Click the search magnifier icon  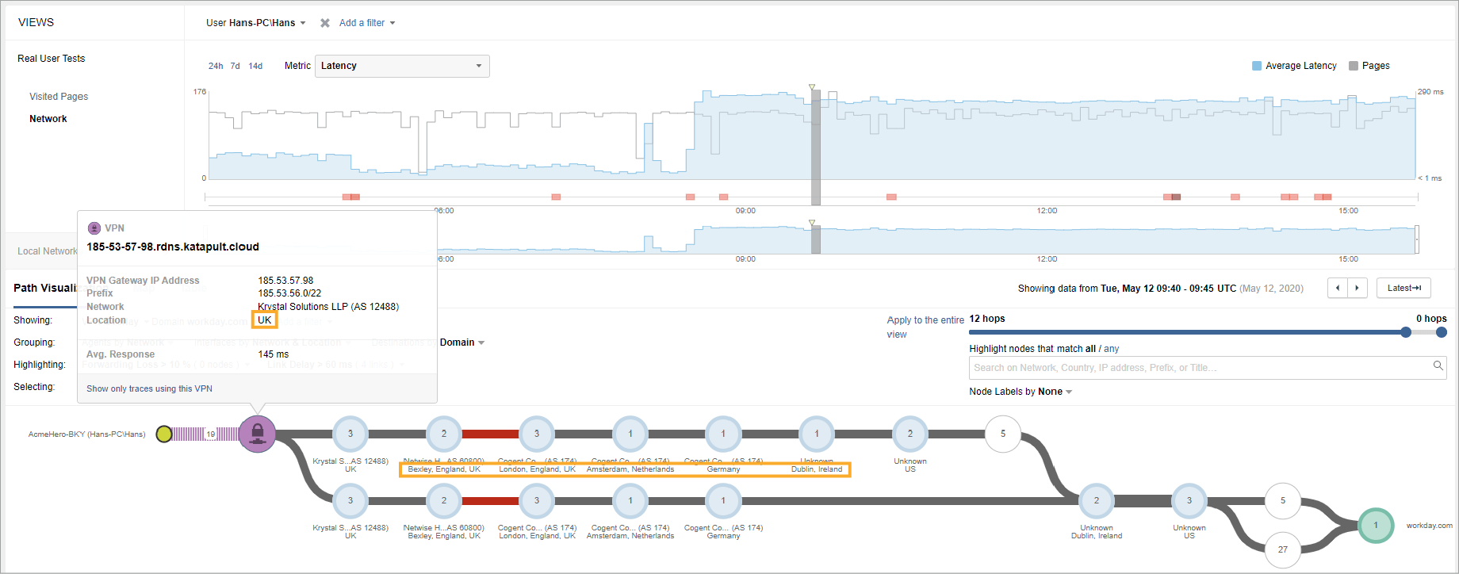coord(1438,366)
